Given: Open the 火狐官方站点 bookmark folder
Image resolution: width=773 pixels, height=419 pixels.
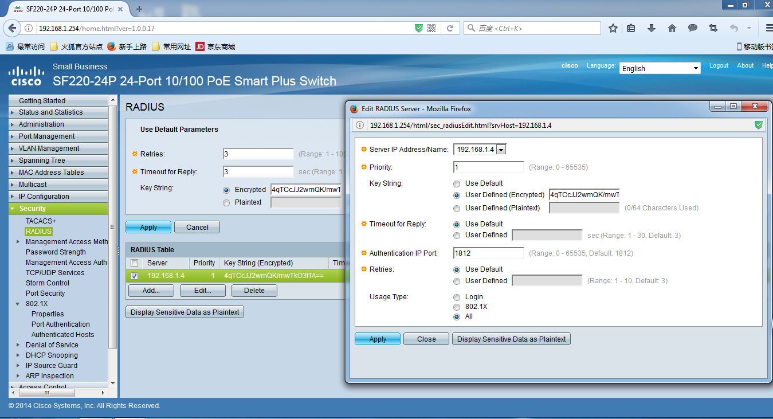Looking at the screenshot, I should (x=76, y=46).
